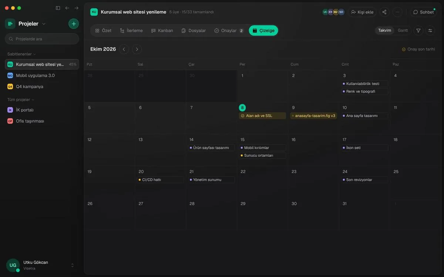Open Yönetim sunumu event
This screenshot has height=277, width=444.
[211, 180]
